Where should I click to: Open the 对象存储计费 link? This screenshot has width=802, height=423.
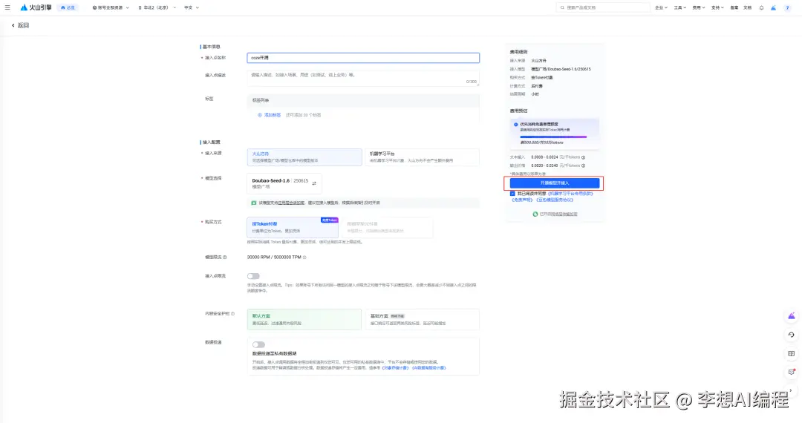click(395, 368)
